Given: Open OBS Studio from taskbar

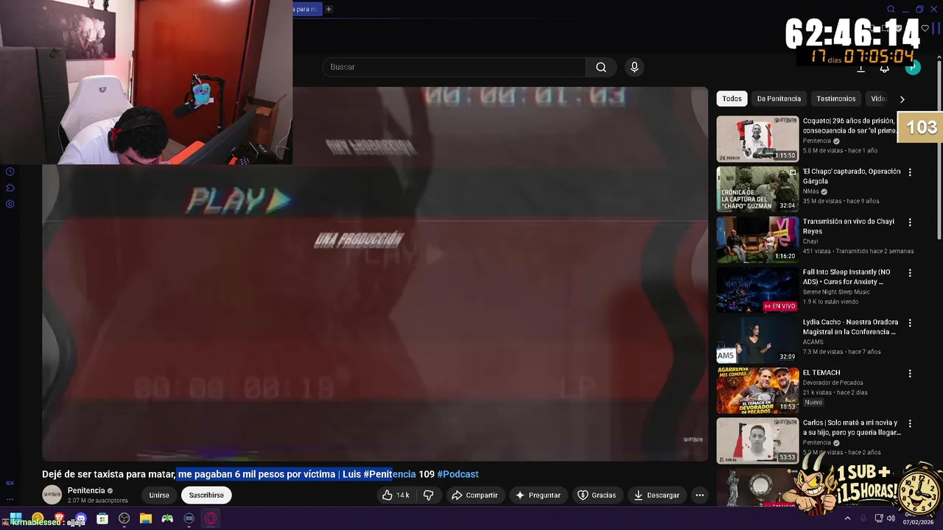Looking at the screenshot, I should [x=125, y=518].
